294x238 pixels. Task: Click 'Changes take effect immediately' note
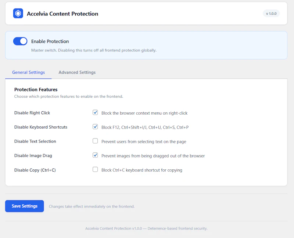coord(92,206)
